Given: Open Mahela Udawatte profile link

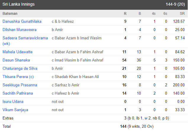Looking at the screenshot, I should 17,52.
